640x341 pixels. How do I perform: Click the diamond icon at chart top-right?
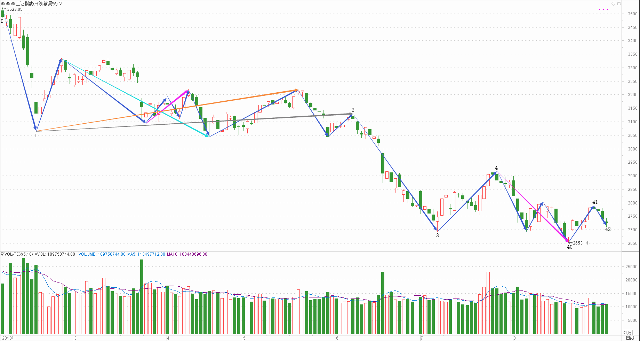(613, 4)
